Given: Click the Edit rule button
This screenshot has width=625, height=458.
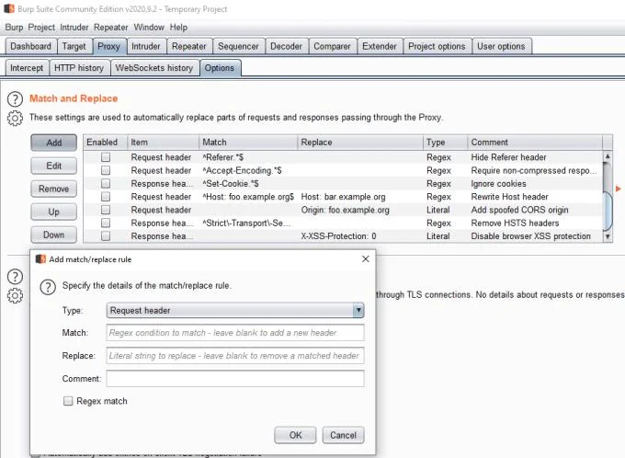Looking at the screenshot, I should click(54, 166).
